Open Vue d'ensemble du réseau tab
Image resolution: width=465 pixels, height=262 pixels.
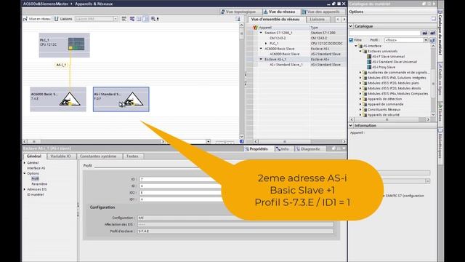[275, 19]
